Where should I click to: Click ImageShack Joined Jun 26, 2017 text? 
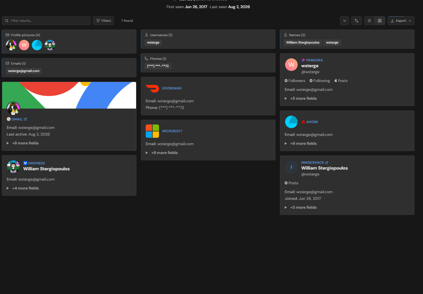(303, 198)
